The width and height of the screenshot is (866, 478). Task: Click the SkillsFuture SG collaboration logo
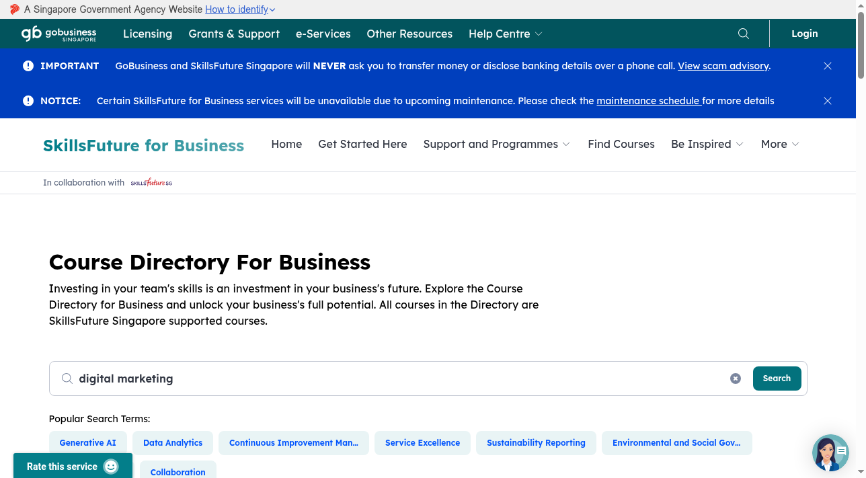click(151, 182)
